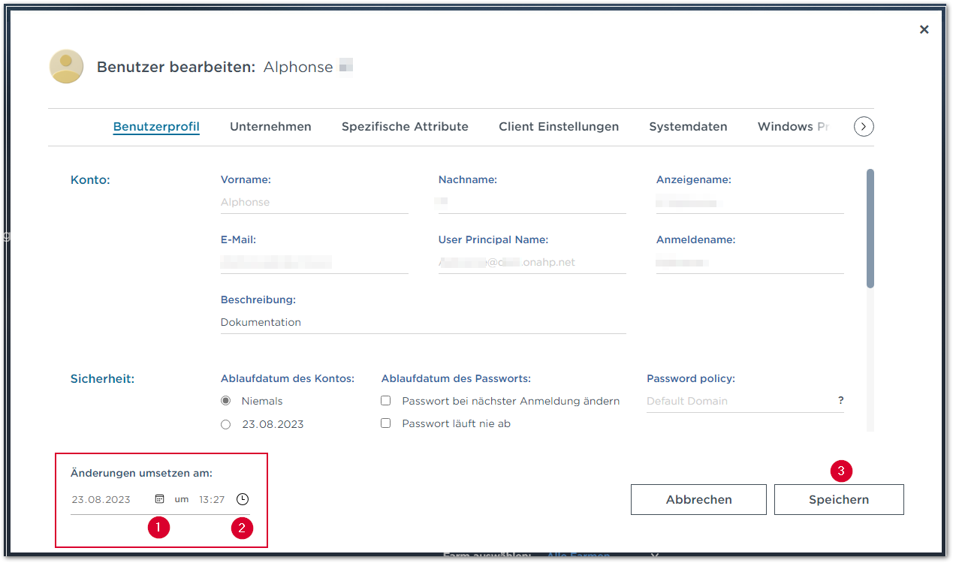Enable Passwort läuft nie ab

[386, 423]
